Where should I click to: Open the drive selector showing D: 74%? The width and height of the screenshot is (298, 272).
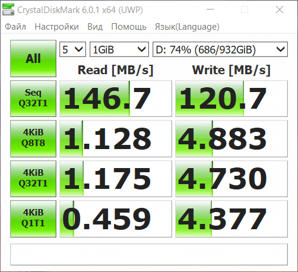pos(220,49)
